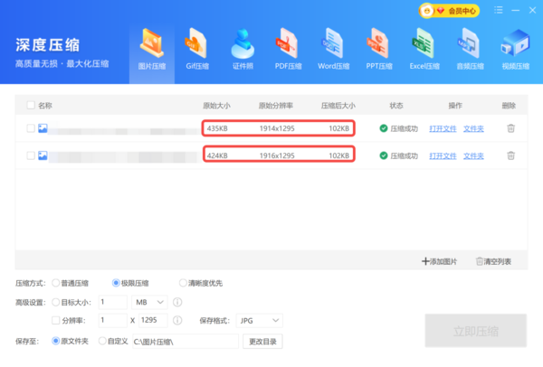Click the info icon beside resolution fields

click(177, 320)
